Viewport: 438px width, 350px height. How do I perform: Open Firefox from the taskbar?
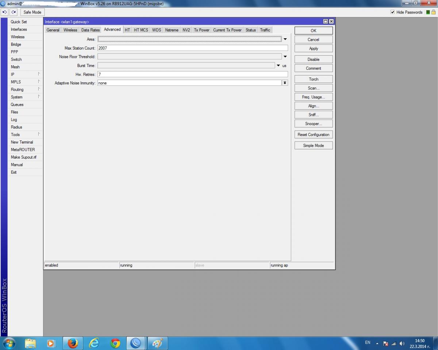point(73,343)
